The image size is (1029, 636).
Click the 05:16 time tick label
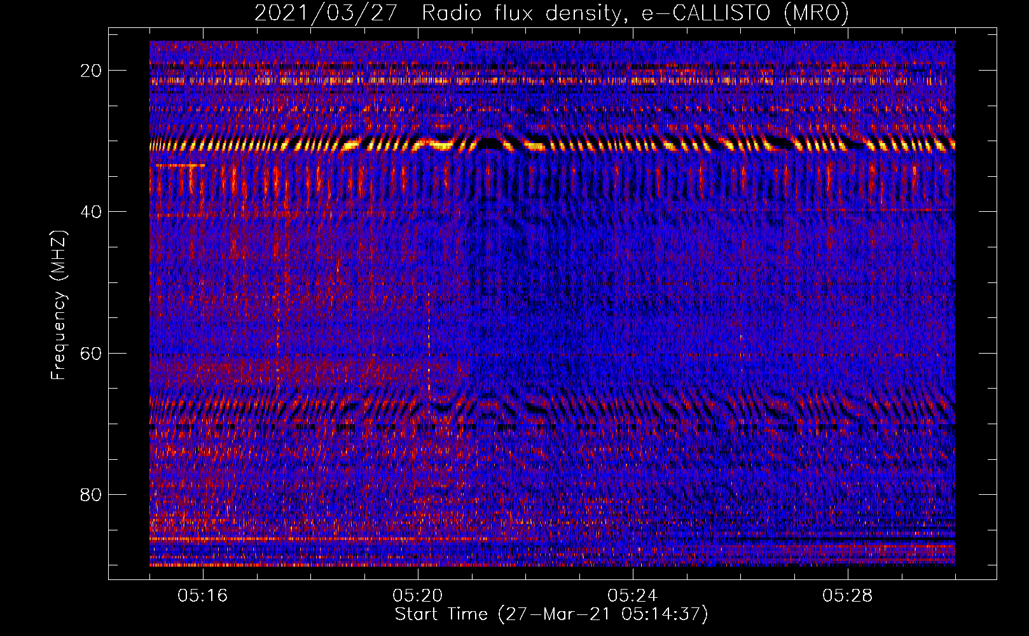[x=203, y=596]
